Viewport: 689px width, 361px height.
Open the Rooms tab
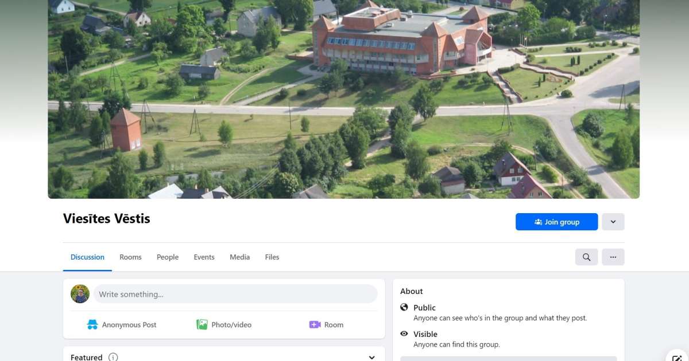(130, 257)
